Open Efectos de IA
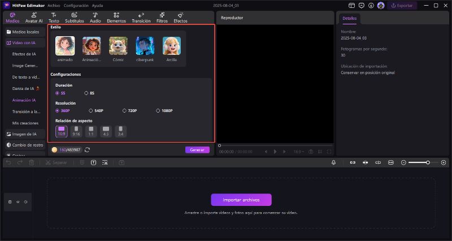This screenshot has height=241, width=452. coord(24,54)
